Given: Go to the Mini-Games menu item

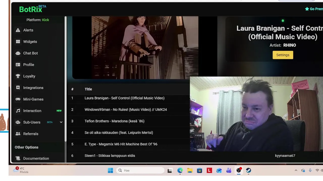Looking at the screenshot, I should click(x=33, y=99).
